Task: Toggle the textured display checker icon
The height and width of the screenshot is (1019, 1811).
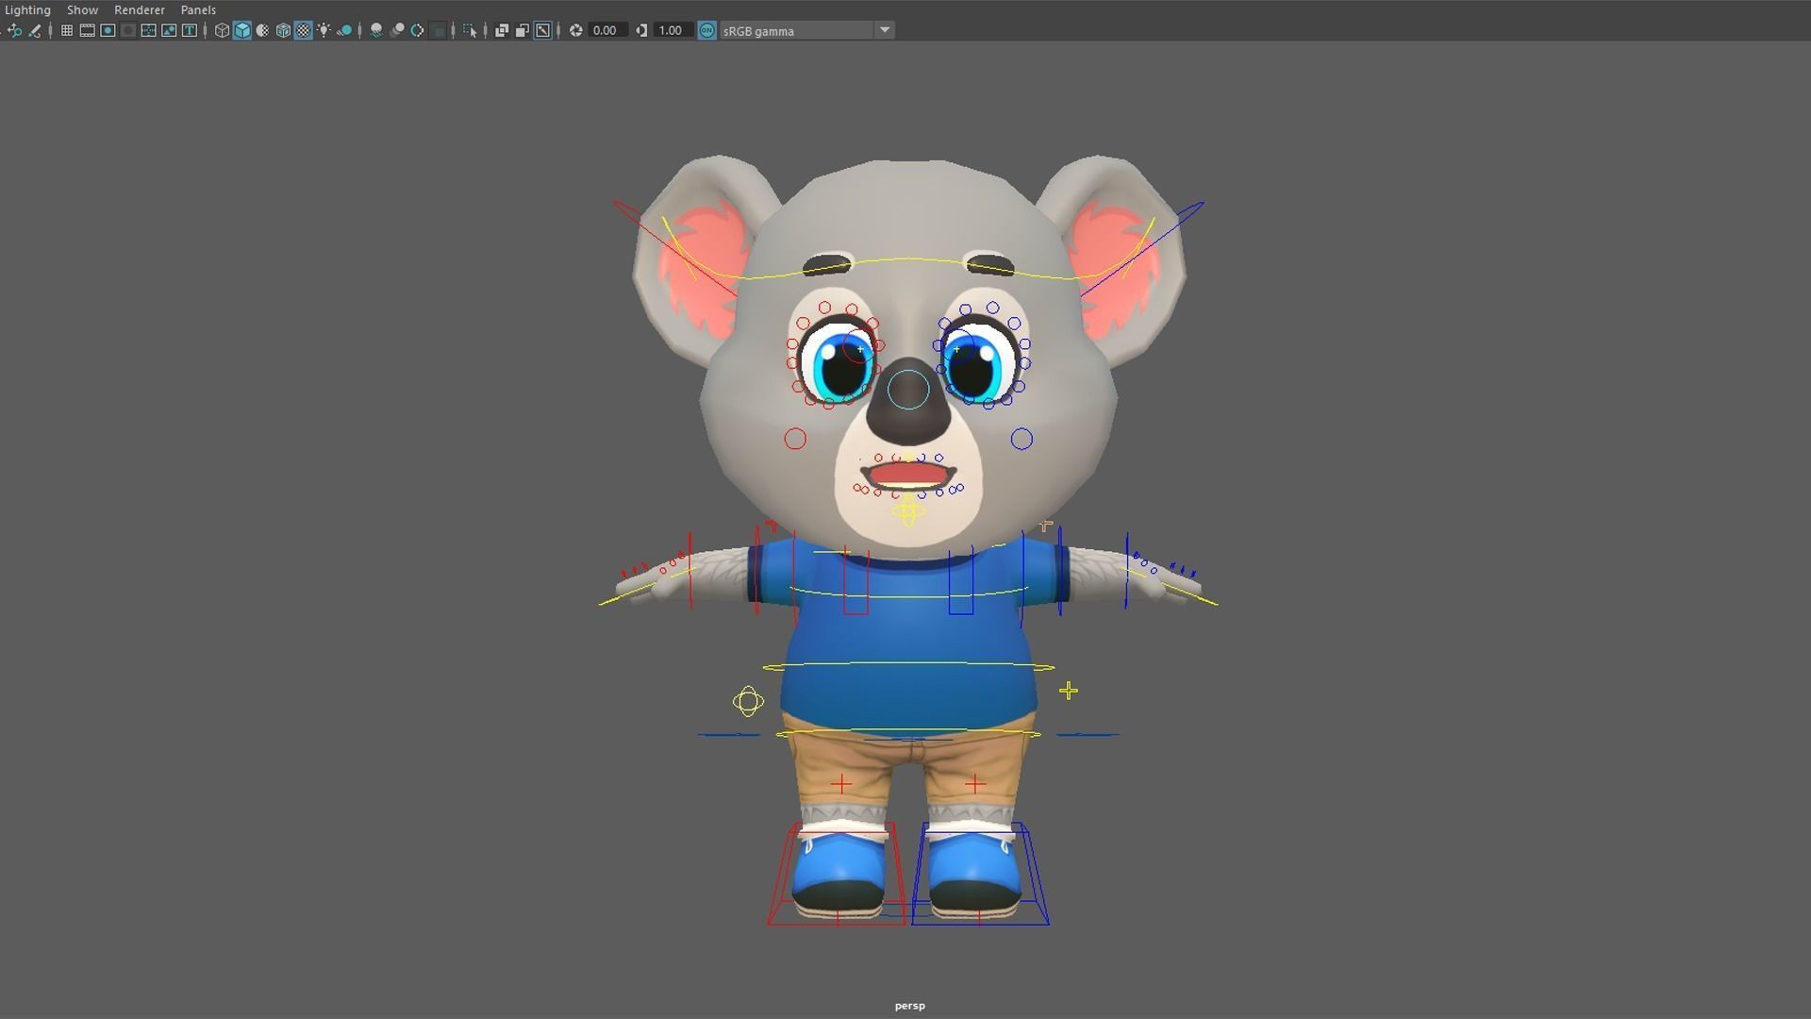Action: (x=303, y=30)
